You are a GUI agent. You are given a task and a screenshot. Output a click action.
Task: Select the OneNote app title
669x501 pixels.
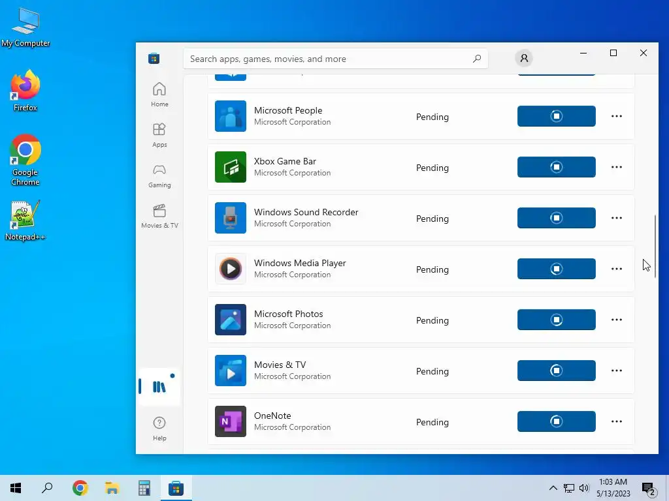tap(272, 416)
